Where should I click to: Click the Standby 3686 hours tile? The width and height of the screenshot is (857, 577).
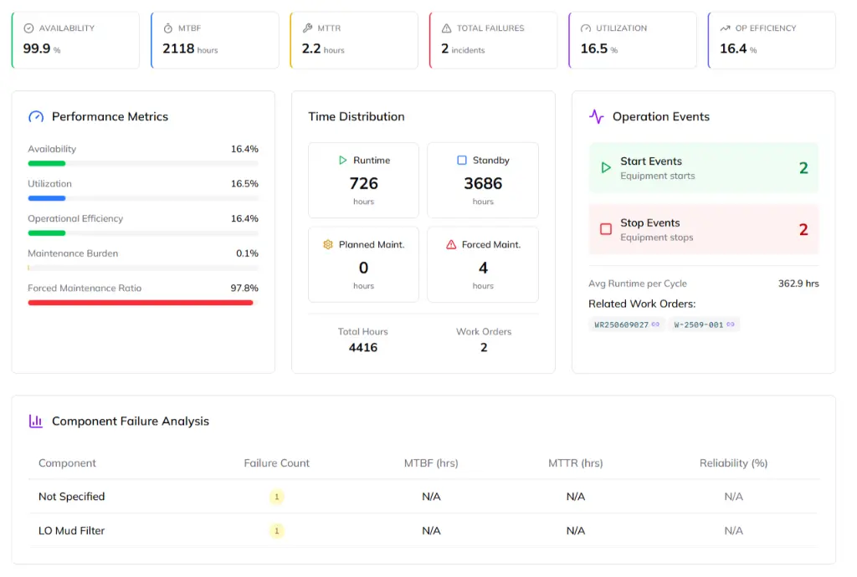click(x=483, y=181)
